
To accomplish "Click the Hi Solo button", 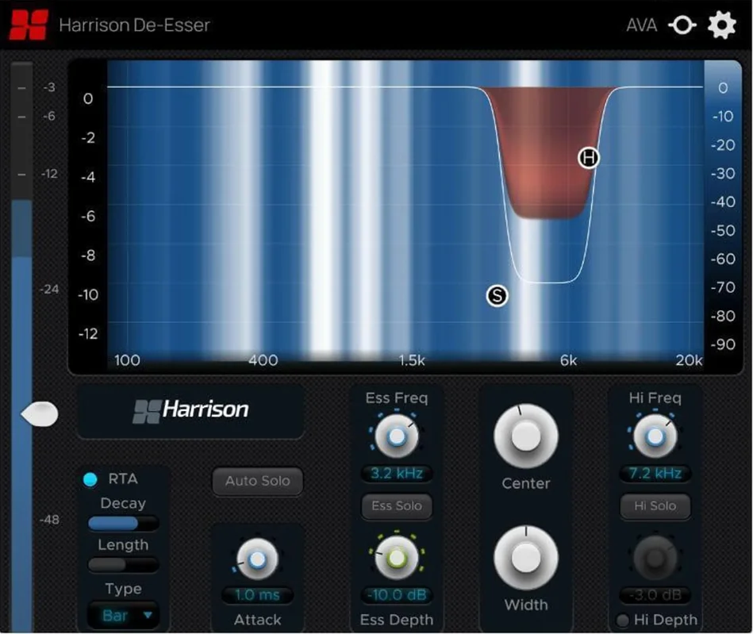I will click(x=655, y=505).
